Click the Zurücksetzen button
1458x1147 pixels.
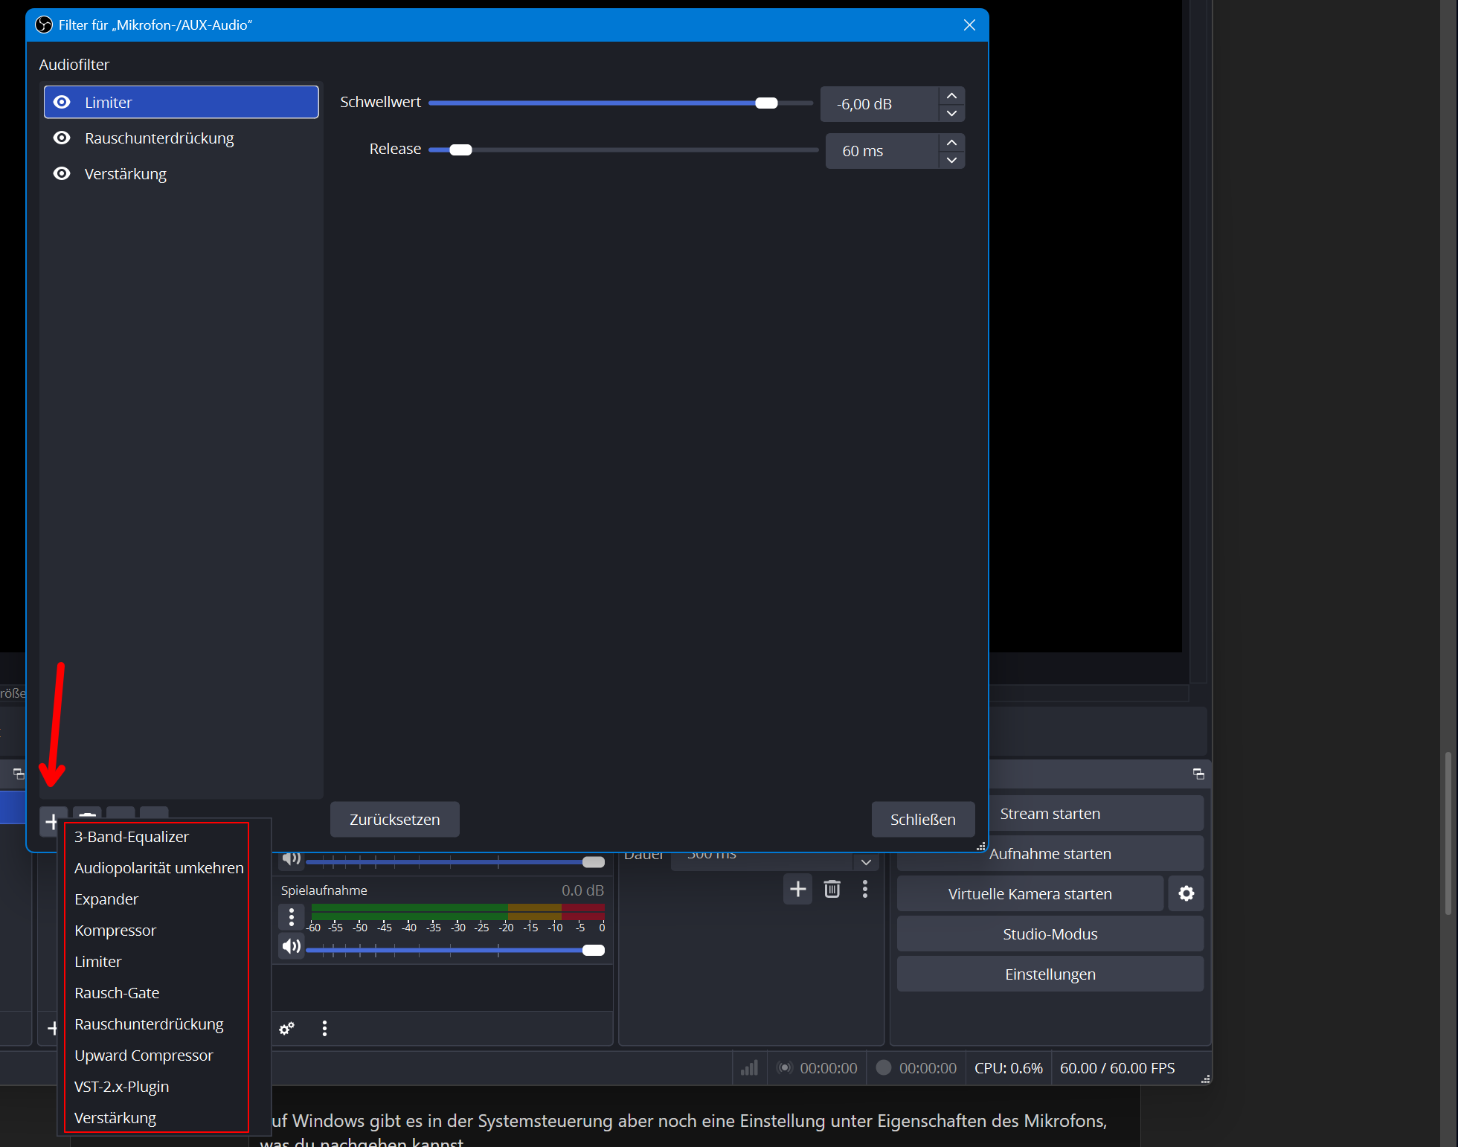pyautogui.click(x=394, y=819)
